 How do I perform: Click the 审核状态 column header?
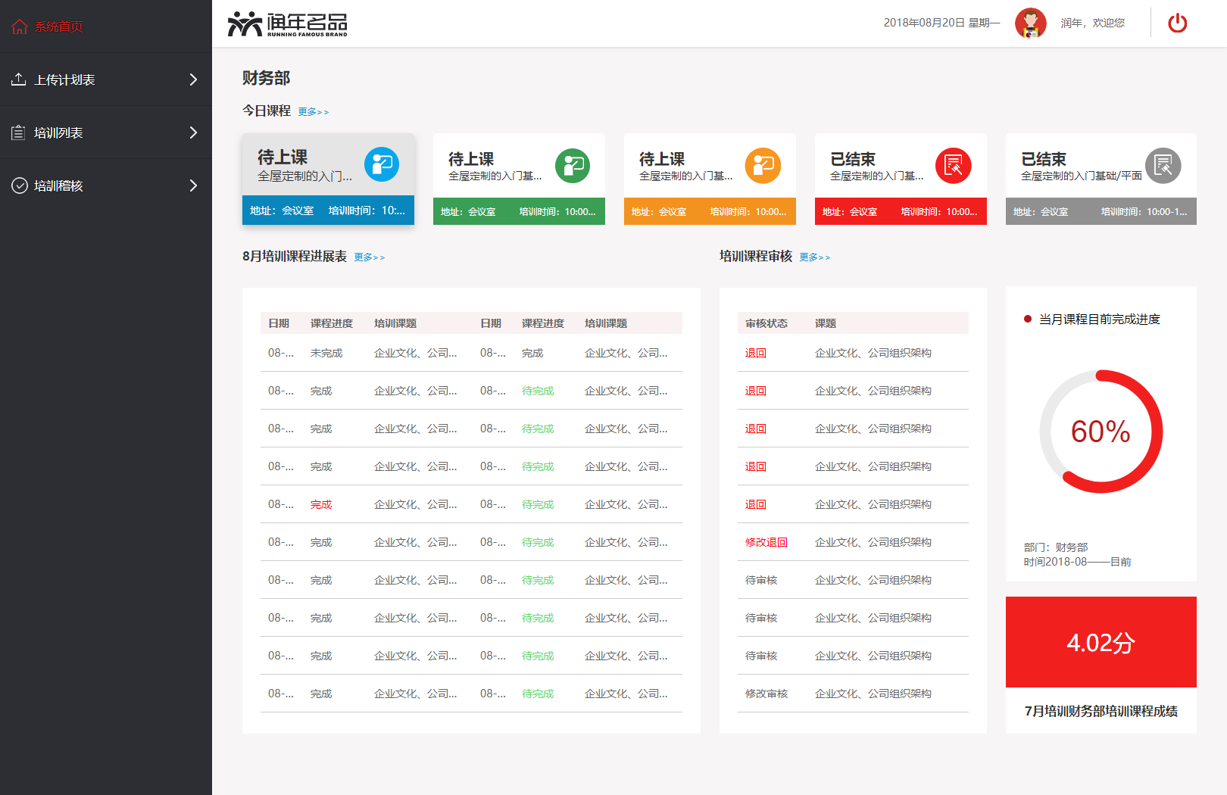point(766,323)
